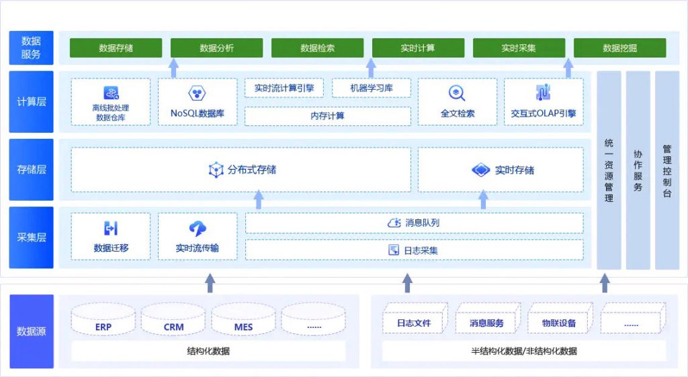Click the 数据迁移 icon
Screen dimensions: 688x377
click(x=111, y=229)
